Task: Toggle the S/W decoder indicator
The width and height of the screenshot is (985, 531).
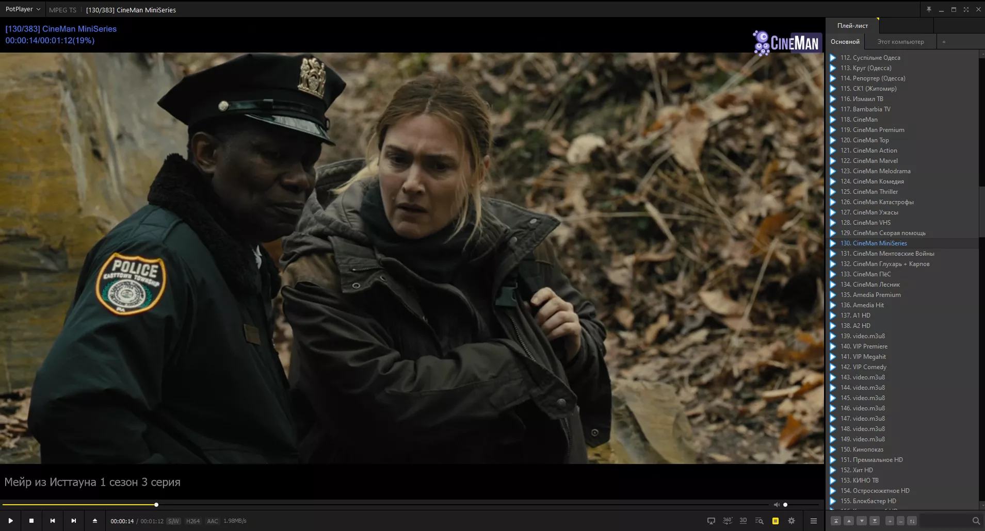Action: coord(173,521)
